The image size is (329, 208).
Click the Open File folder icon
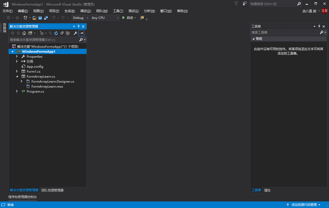(x=34, y=18)
